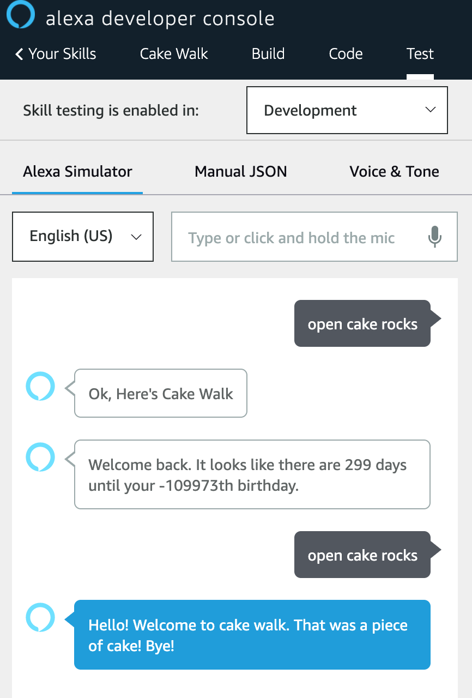The width and height of the screenshot is (472, 698).
Task: Open the skill testing stage dropdown showing Development
Action: click(347, 110)
